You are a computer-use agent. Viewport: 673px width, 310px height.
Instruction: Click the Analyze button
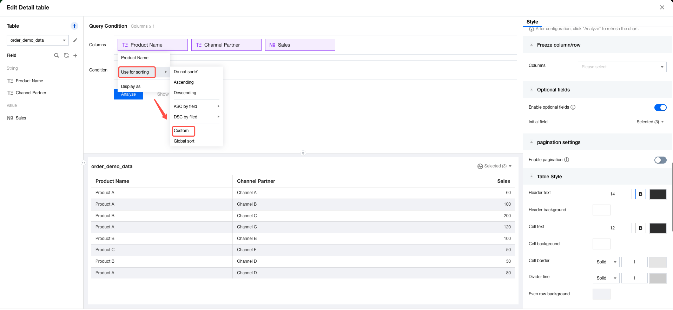(128, 95)
